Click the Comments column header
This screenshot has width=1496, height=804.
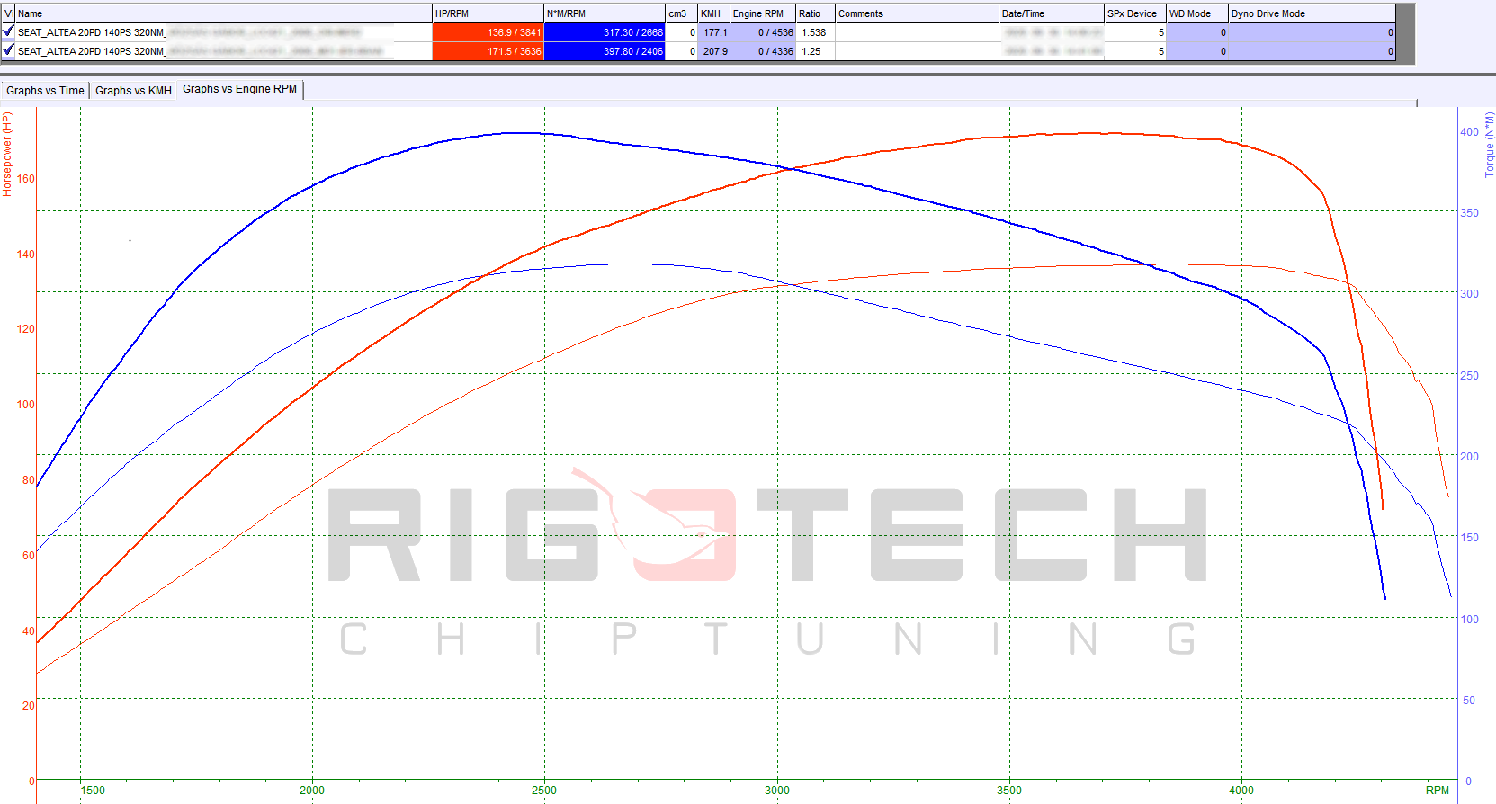(917, 13)
